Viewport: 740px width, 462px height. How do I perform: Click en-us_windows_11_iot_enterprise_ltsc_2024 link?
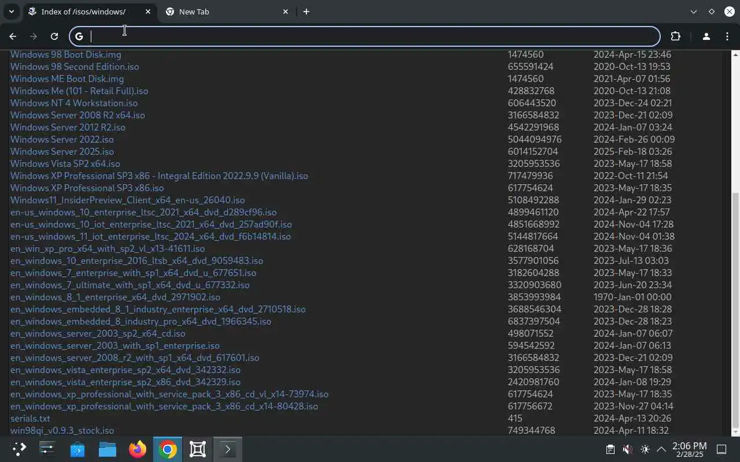150,236
